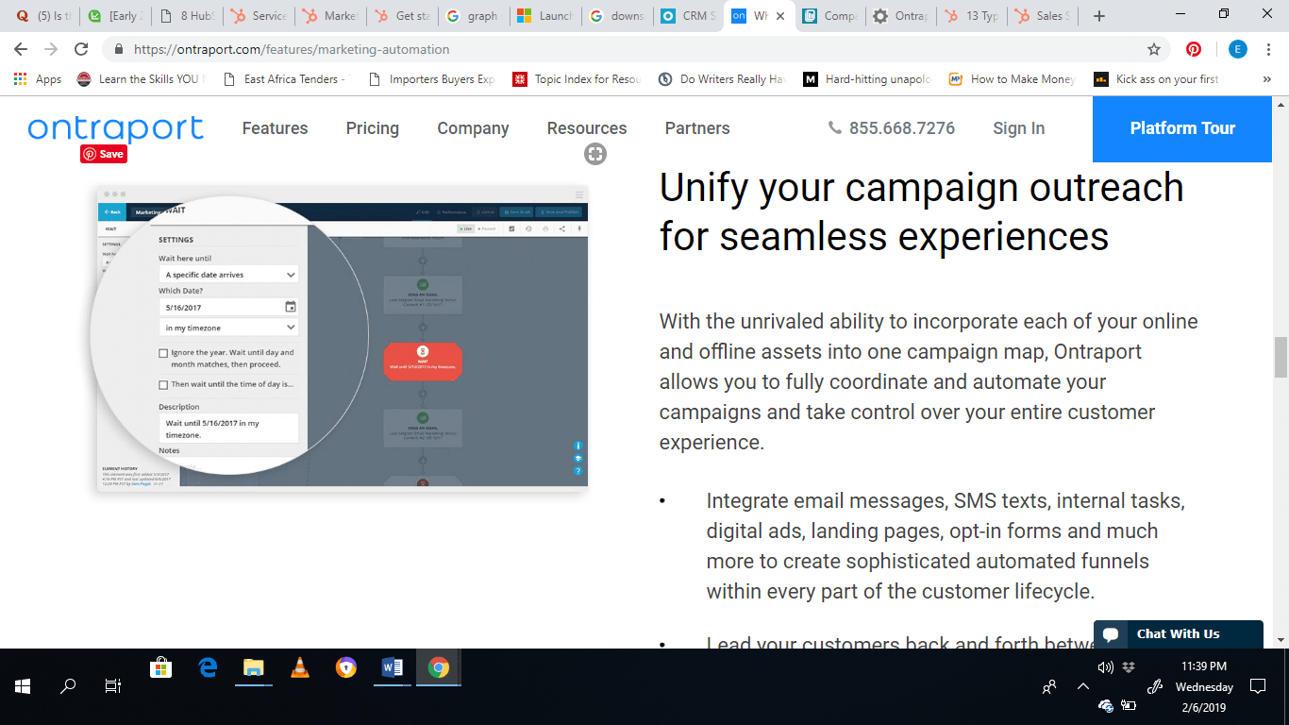The image size is (1289, 725).
Task: Click the Chrome icon in the taskbar
Action: click(438, 667)
